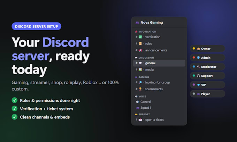Open the verification channel
The image size is (237, 142).
(x=159, y=37)
